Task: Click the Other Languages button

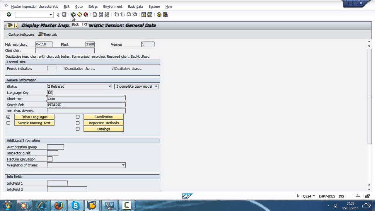Action: pyautogui.click(x=34, y=117)
